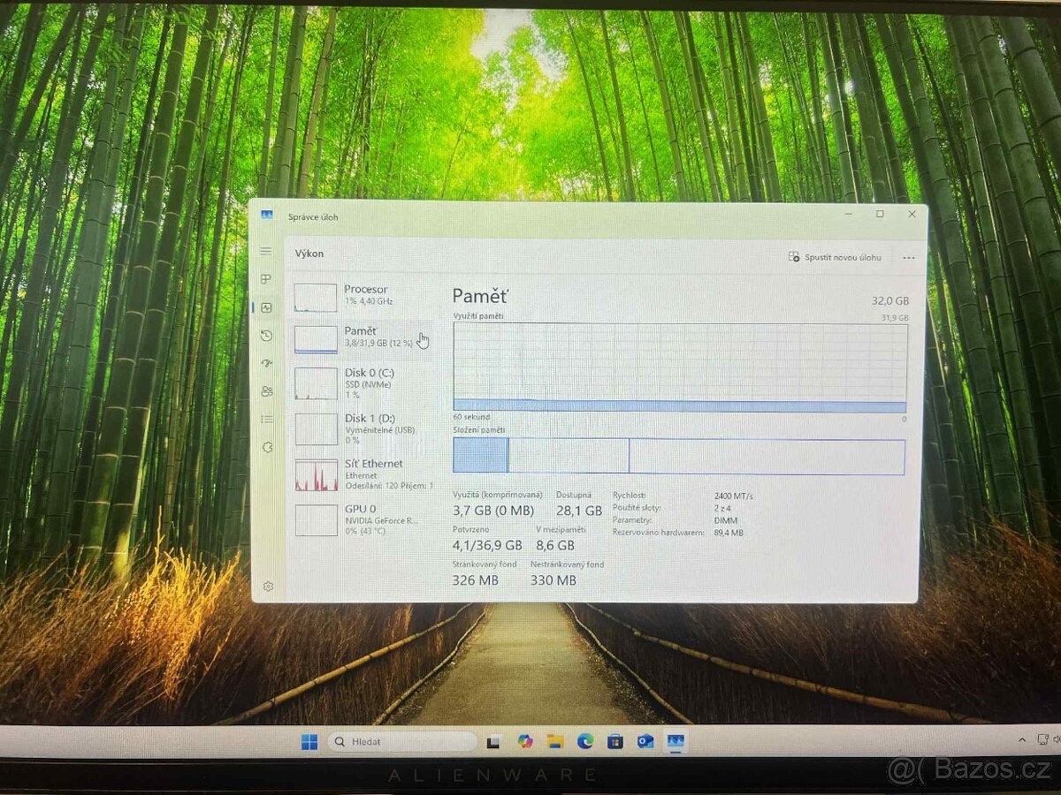Image resolution: width=1061 pixels, height=795 pixels.
Task: Open the Users page in sidebar
Action: 266,391
